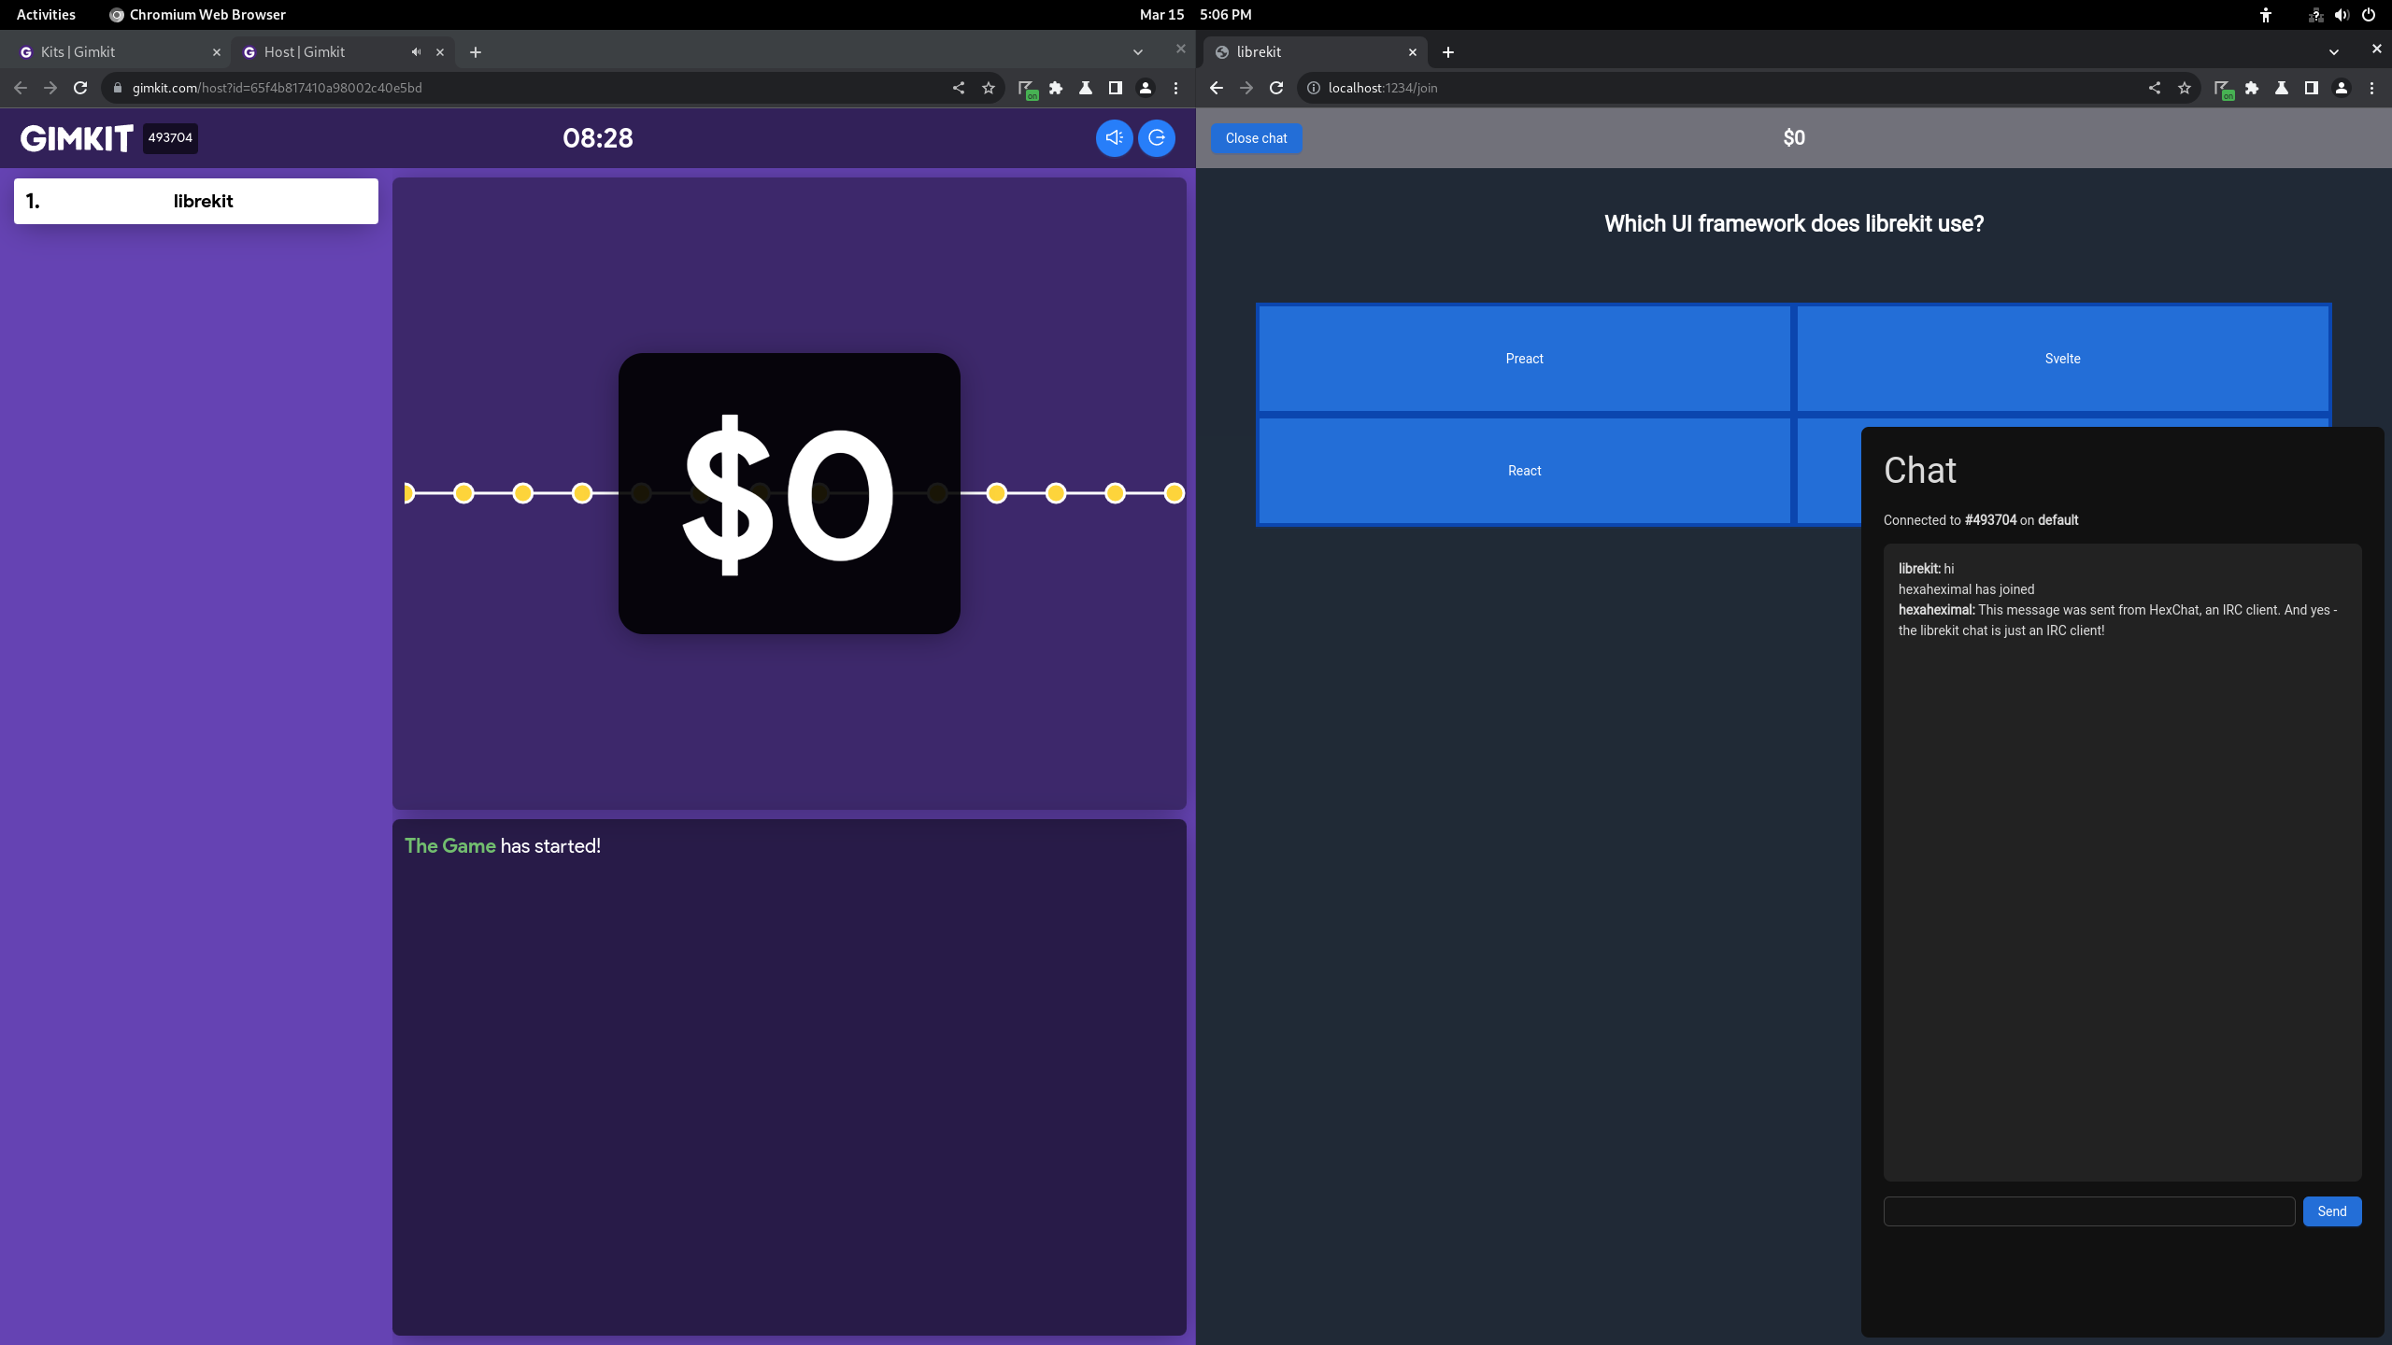Open the Chrome Labs flask icon in the left browser
Screen dimensions: 2392x1345
click(1086, 88)
